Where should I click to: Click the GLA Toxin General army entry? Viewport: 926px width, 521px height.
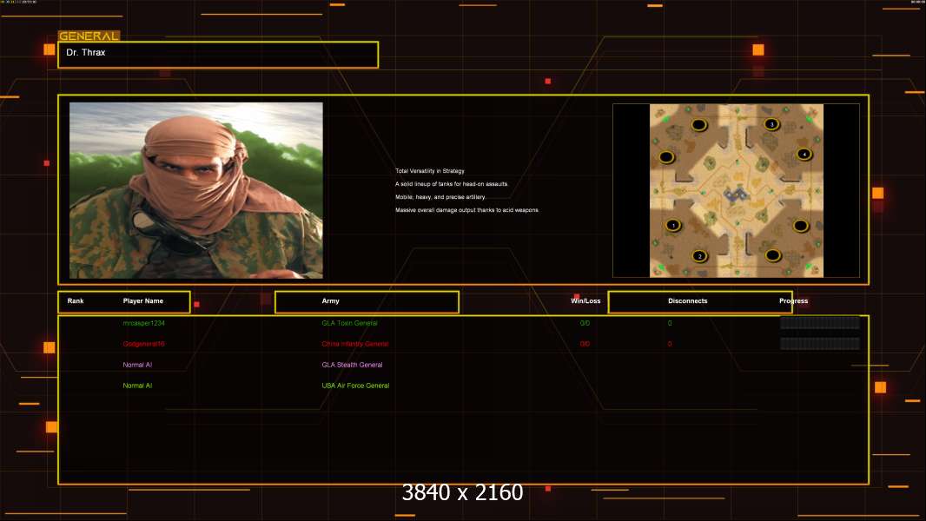tap(349, 323)
